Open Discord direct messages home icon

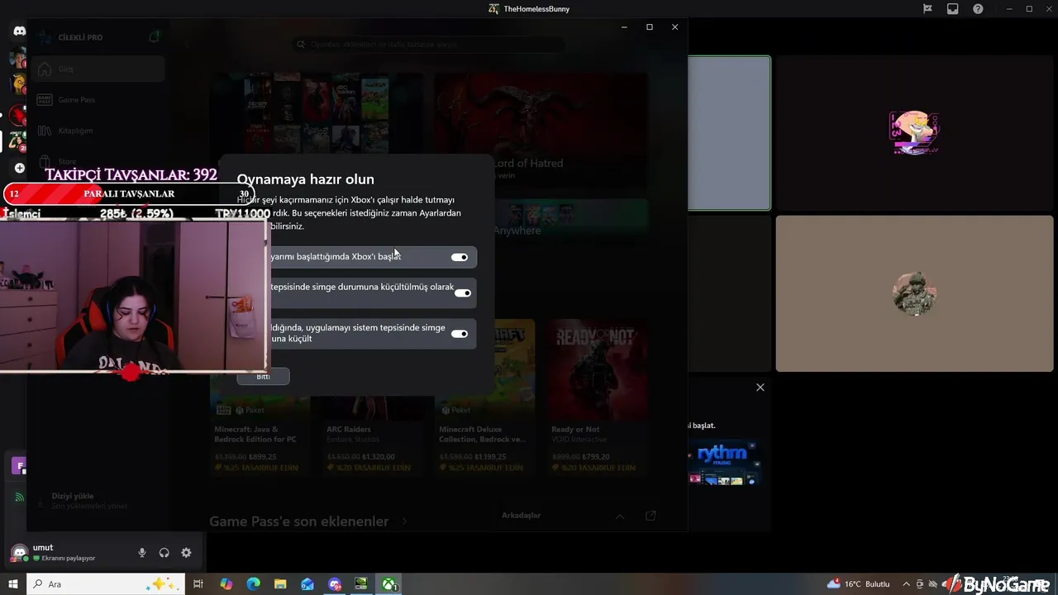19,31
